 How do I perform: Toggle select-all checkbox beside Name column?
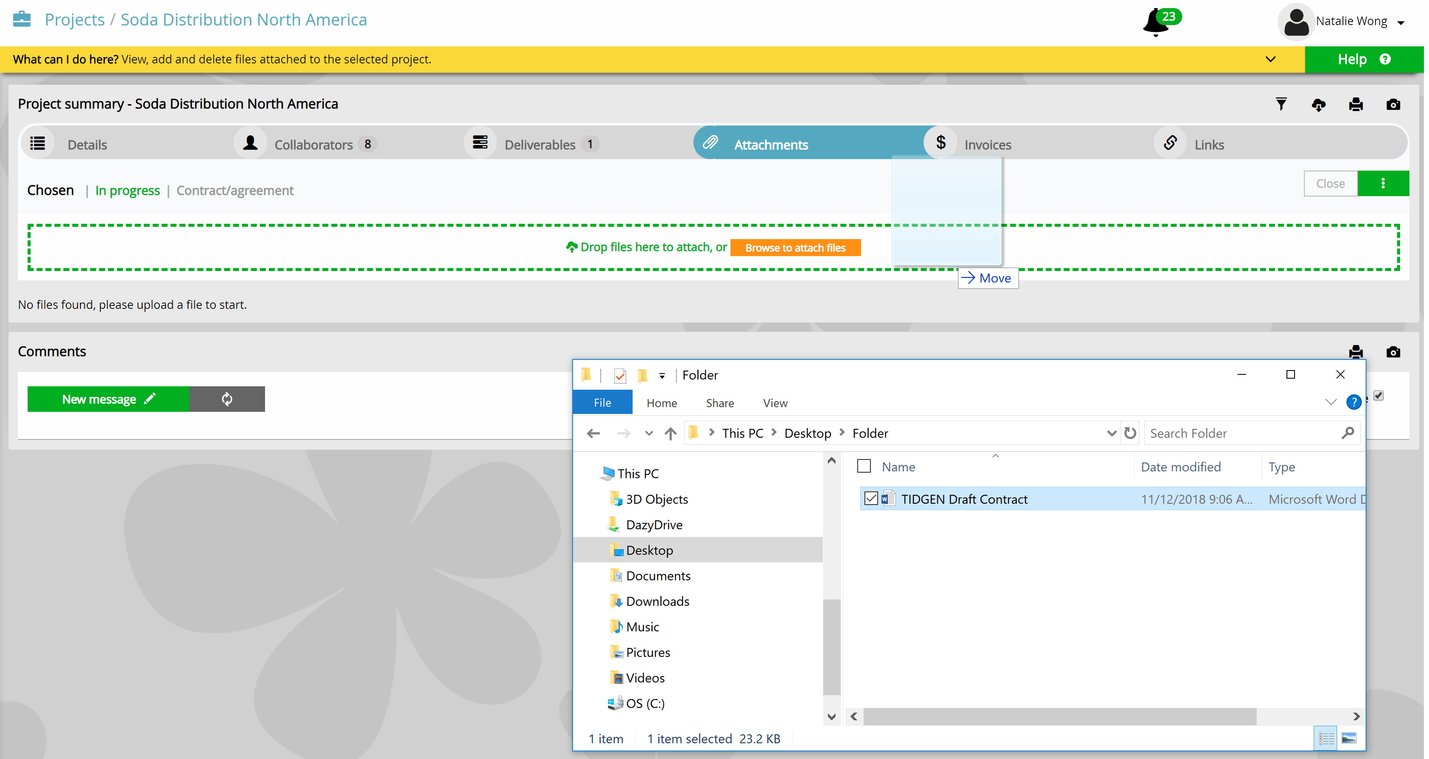pos(864,466)
